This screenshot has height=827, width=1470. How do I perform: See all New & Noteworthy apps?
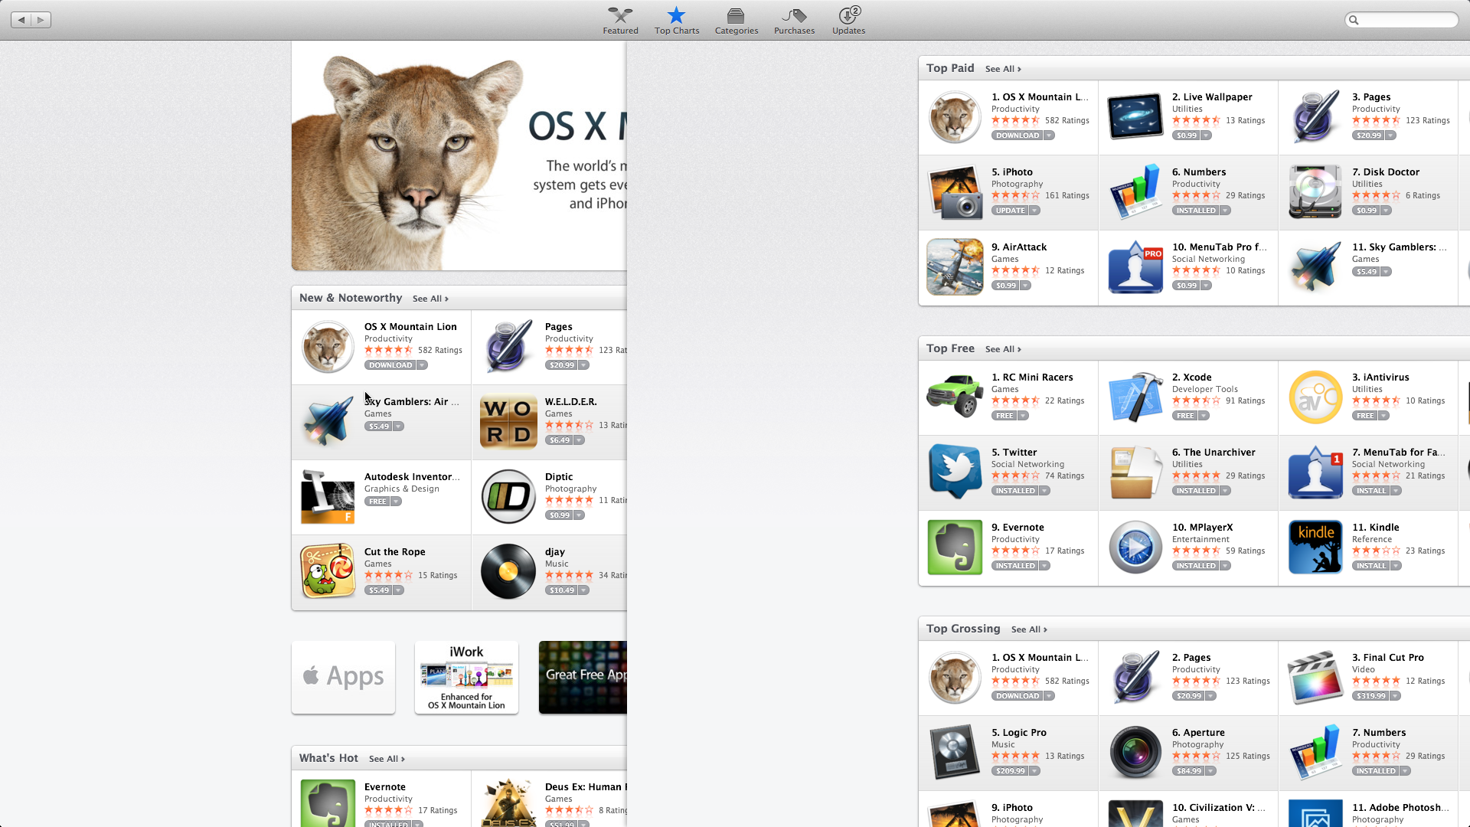[430, 299]
